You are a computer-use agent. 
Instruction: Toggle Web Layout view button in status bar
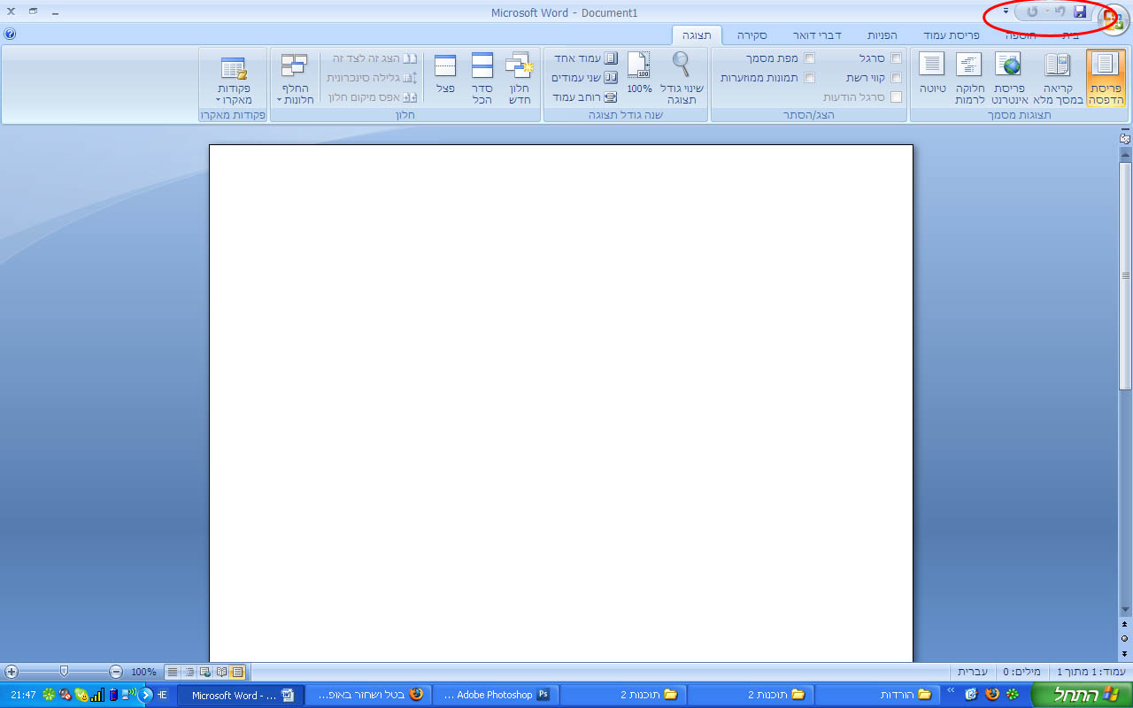(205, 673)
